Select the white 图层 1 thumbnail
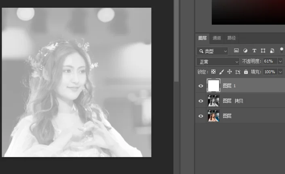 pyautogui.click(x=213, y=86)
